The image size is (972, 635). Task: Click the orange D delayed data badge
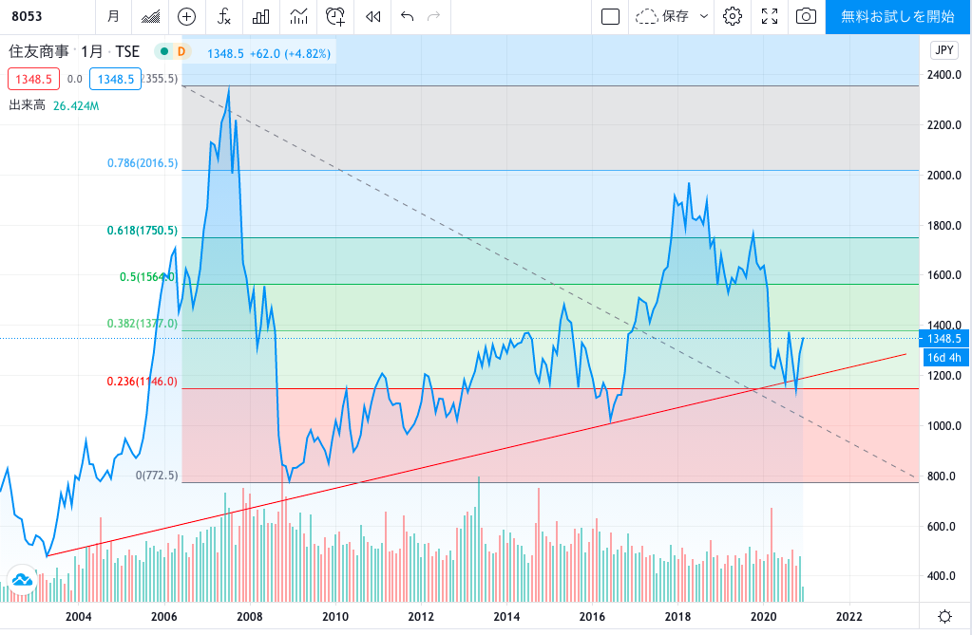pos(181,51)
